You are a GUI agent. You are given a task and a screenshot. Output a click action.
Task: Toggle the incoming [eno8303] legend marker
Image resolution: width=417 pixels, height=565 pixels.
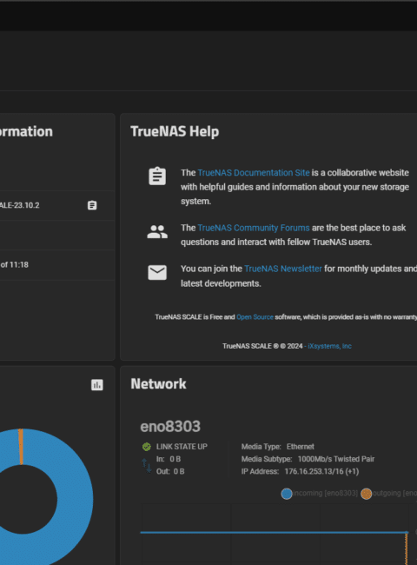click(287, 494)
